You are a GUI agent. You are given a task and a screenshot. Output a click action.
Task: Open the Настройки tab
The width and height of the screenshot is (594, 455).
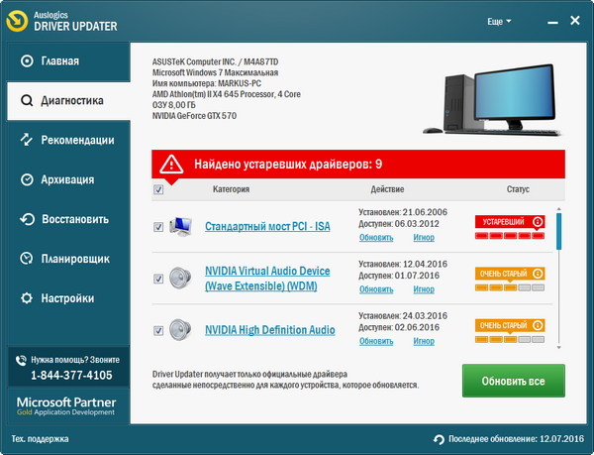(68, 298)
